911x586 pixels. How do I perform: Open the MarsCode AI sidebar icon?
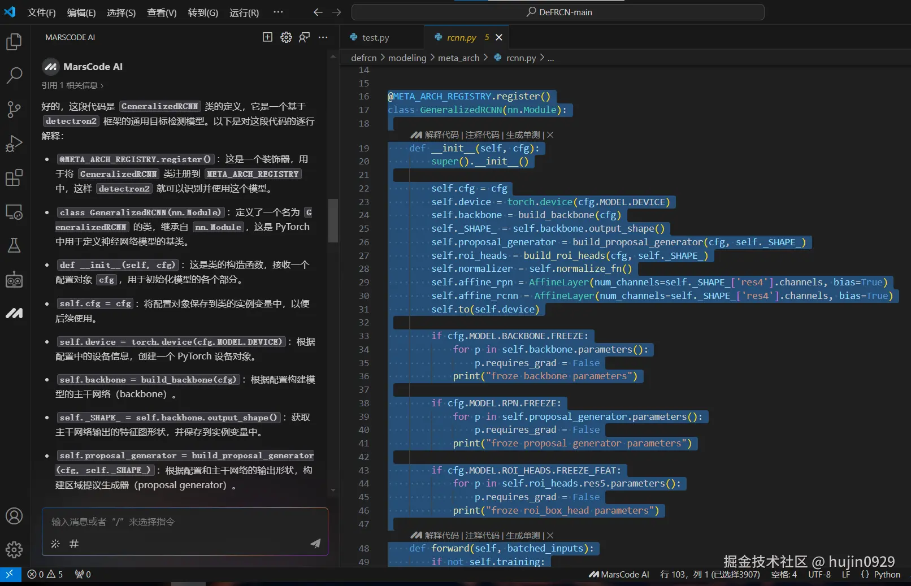tap(14, 313)
